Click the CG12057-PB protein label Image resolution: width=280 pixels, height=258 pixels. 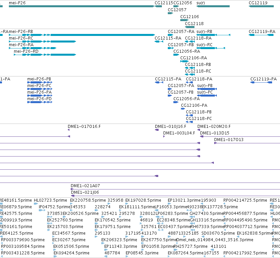(181, 92)
